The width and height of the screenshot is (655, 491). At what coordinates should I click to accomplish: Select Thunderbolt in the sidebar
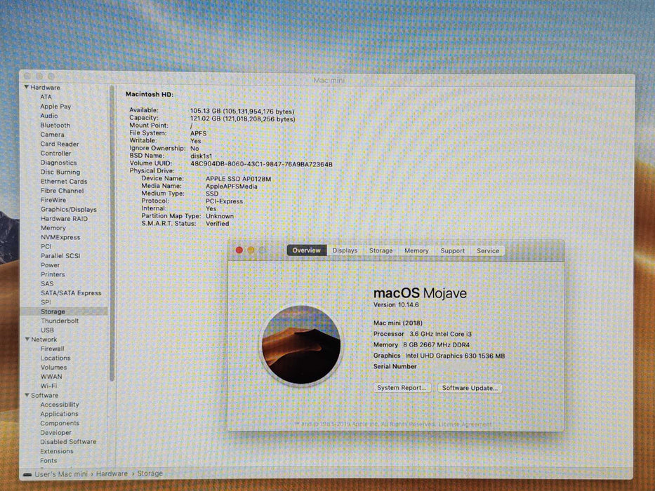(x=59, y=321)
